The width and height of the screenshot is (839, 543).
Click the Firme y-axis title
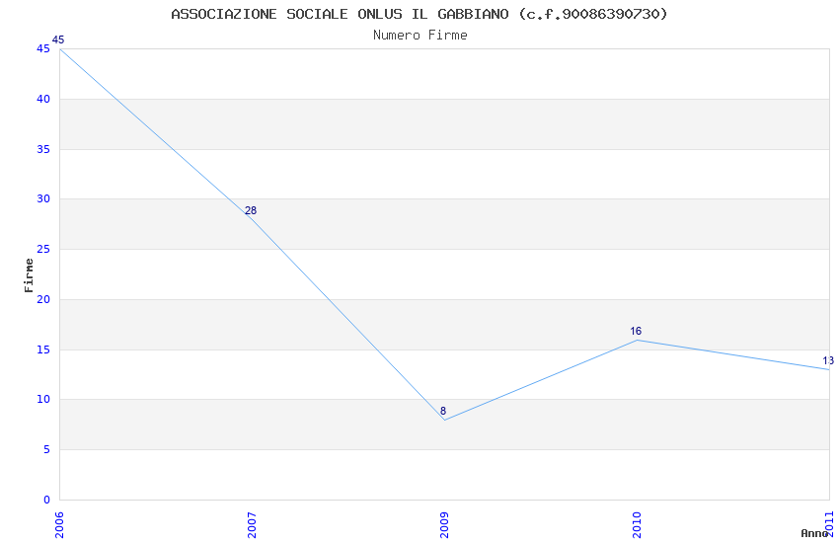click(29, 275)
